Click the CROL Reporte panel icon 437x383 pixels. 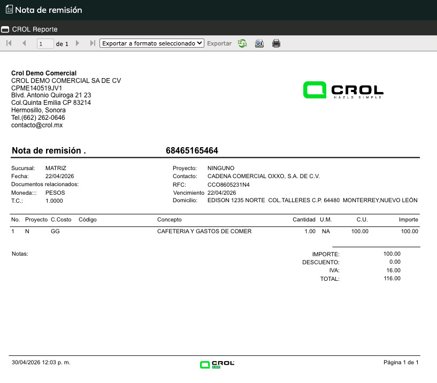pos(5,29)
